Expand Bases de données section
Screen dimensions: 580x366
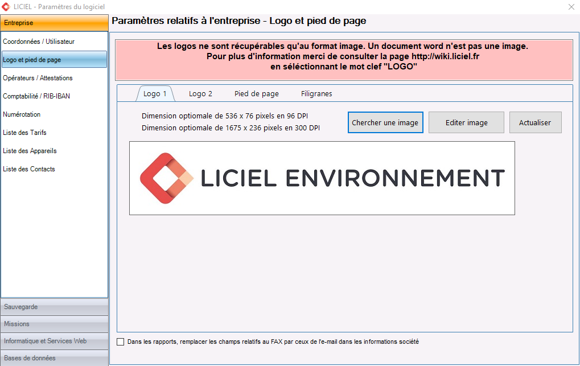tap(54, 358)
